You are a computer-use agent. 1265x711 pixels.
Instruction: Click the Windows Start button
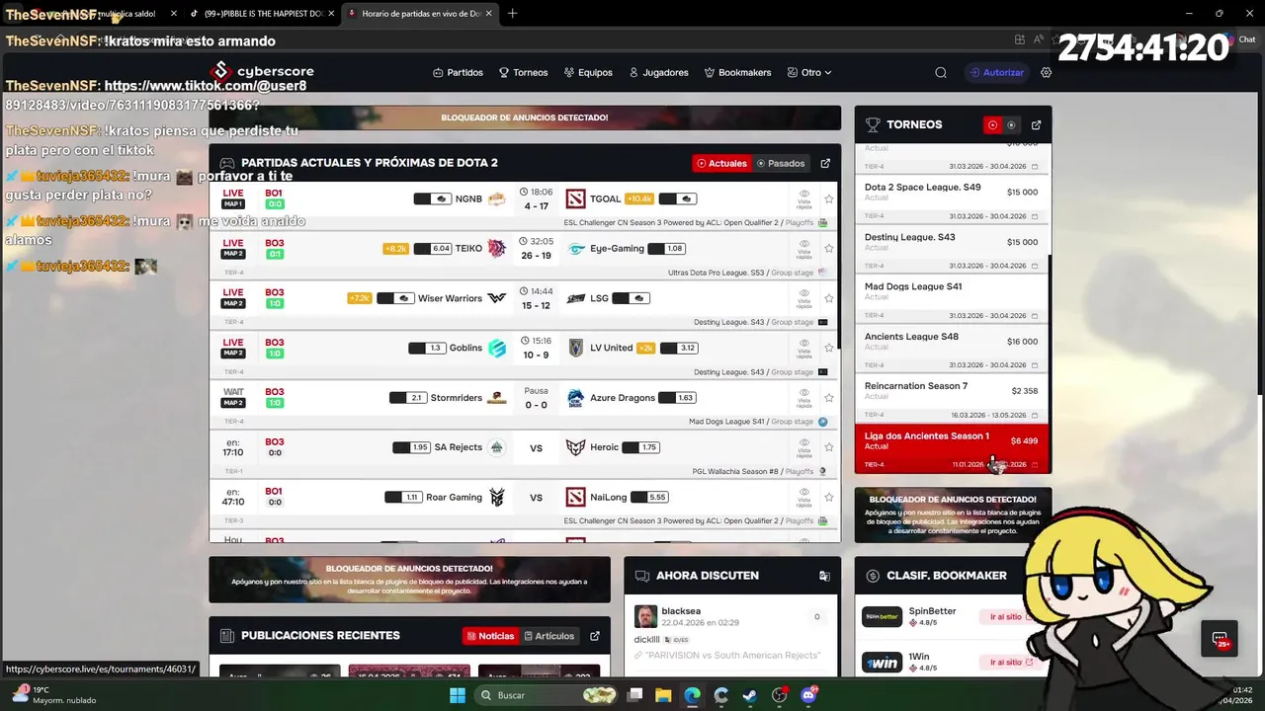click(458, 695)
